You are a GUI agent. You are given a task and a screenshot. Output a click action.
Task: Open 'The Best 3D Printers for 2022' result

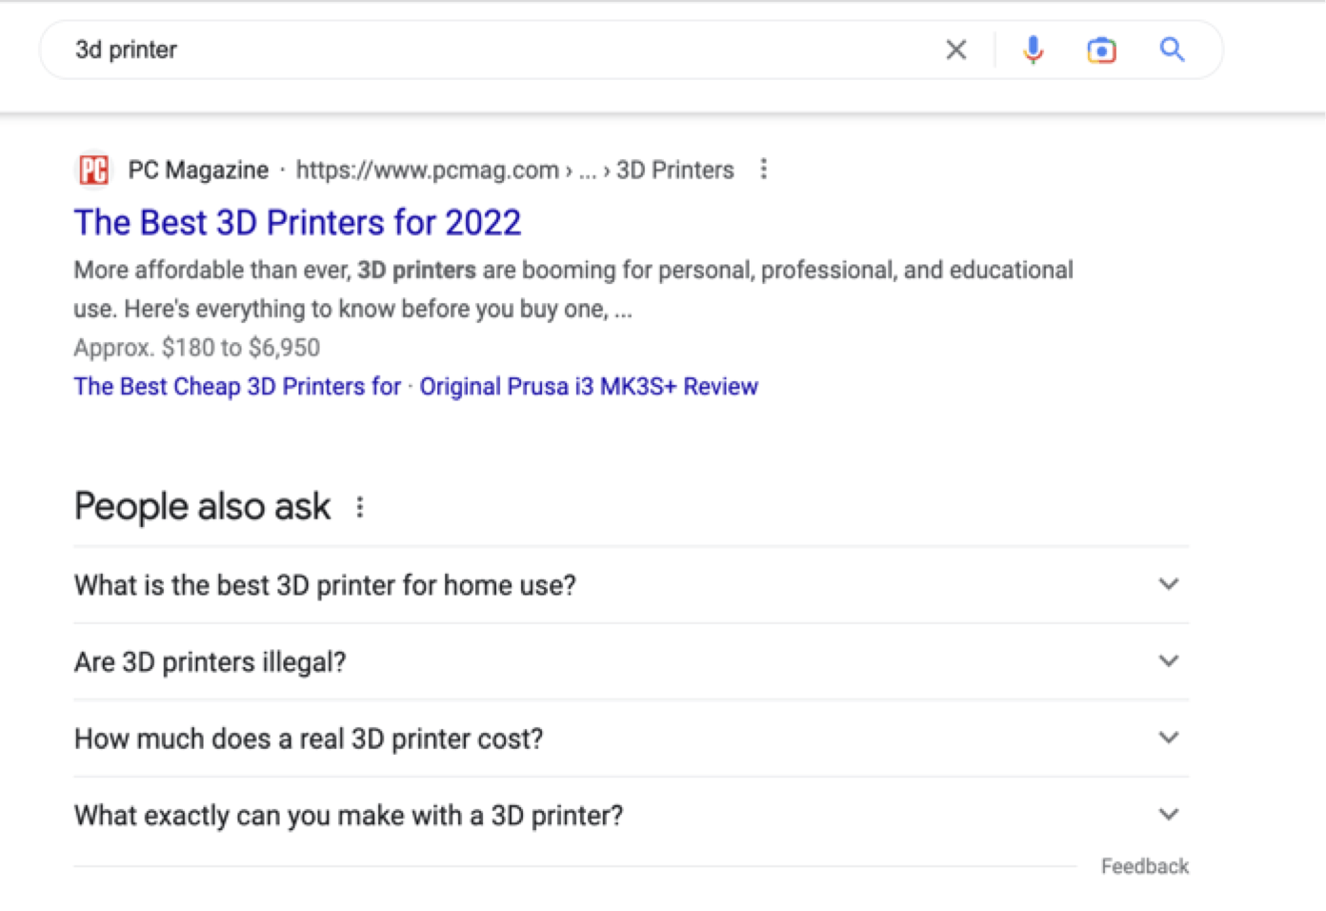tap(297, 222)
